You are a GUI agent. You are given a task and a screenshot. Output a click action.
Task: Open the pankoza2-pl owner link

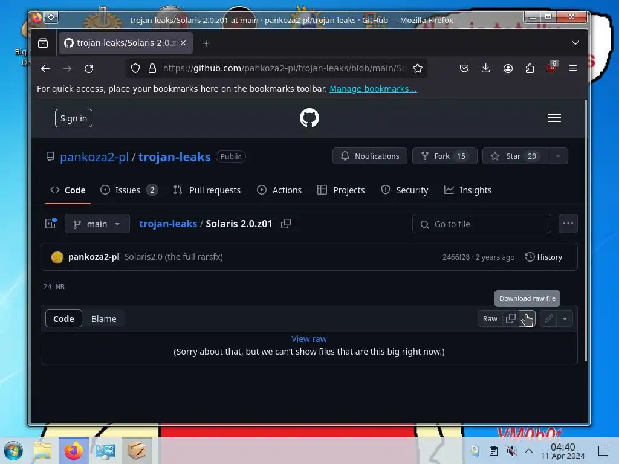pyautogui.click(x=94, y=157)
